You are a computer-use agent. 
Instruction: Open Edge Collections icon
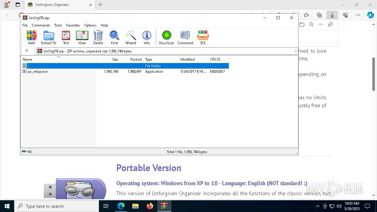coord(319,15)
